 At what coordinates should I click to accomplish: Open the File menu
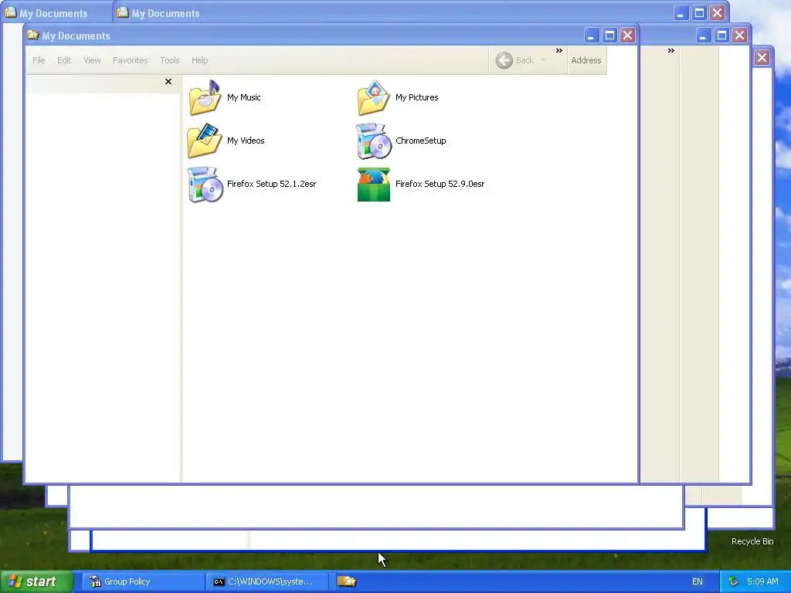(39, 60)
